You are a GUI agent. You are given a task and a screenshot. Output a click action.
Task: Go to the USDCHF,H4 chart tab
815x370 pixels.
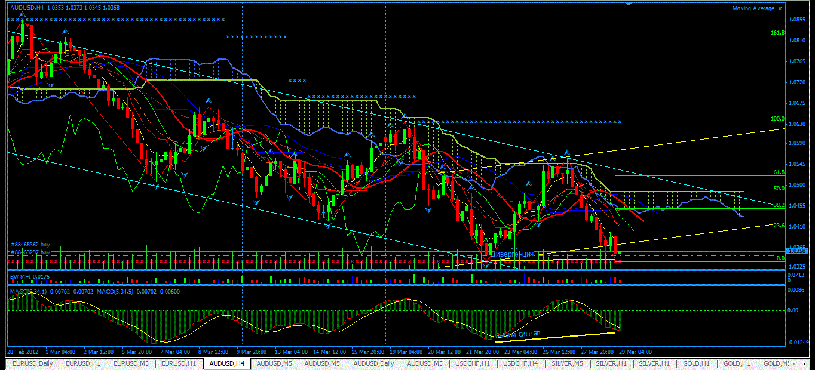pyautogui.click(x=520, y=363)
